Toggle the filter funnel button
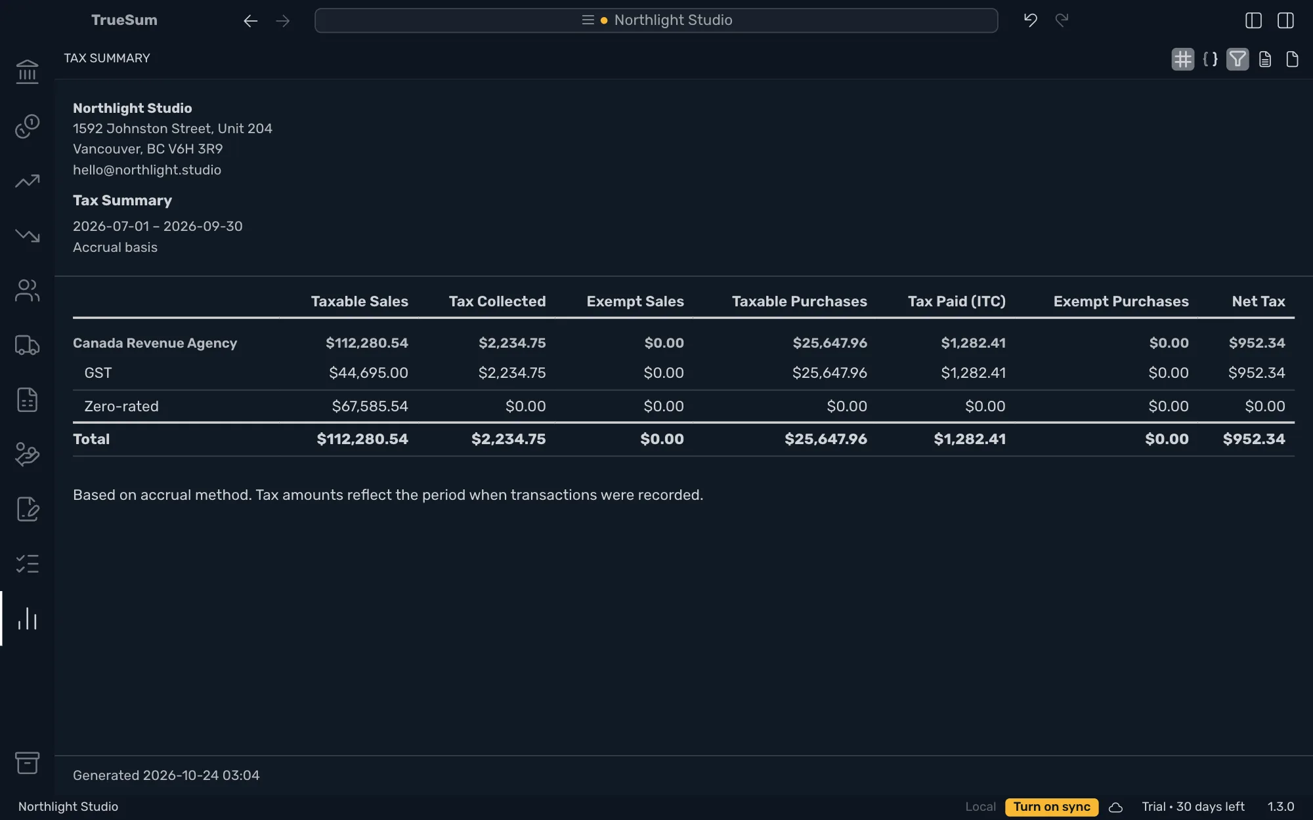1313x820 pixels. [x=1238, y=59]
